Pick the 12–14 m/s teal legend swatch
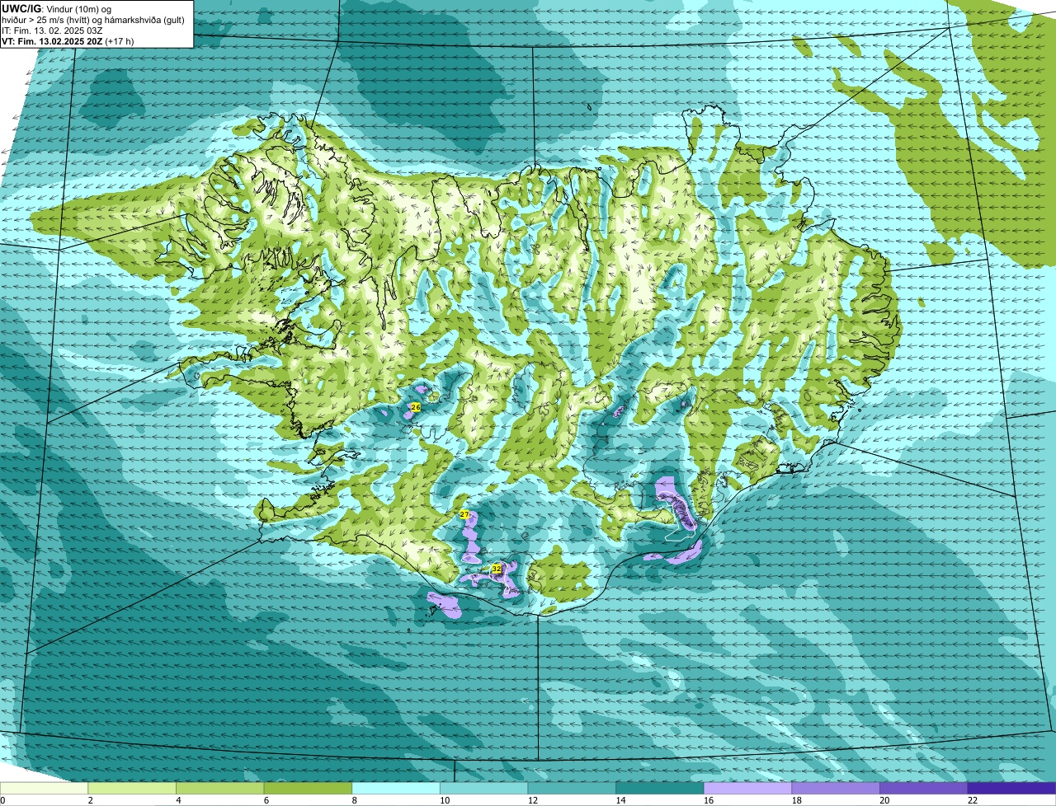Image resolution: width=1056 pixels, height=806 pixels. point(572,789)
